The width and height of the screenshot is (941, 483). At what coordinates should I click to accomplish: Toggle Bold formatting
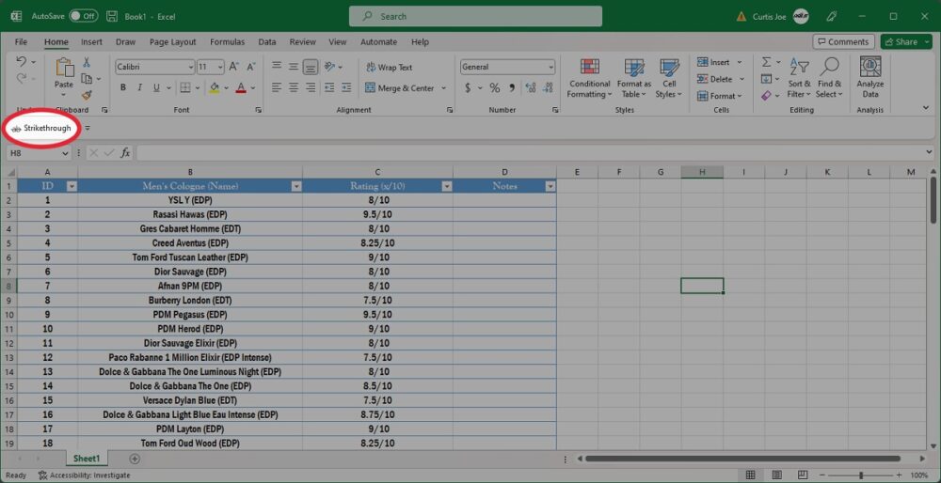pos(123,88)
